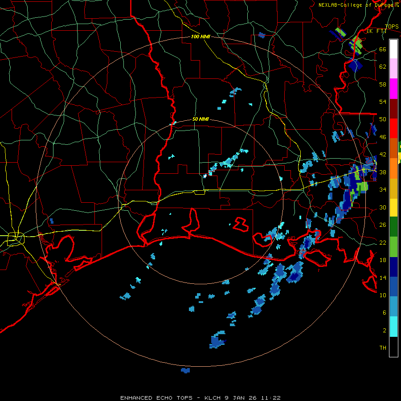Select the light orange legend swatch

click(393, 168)
